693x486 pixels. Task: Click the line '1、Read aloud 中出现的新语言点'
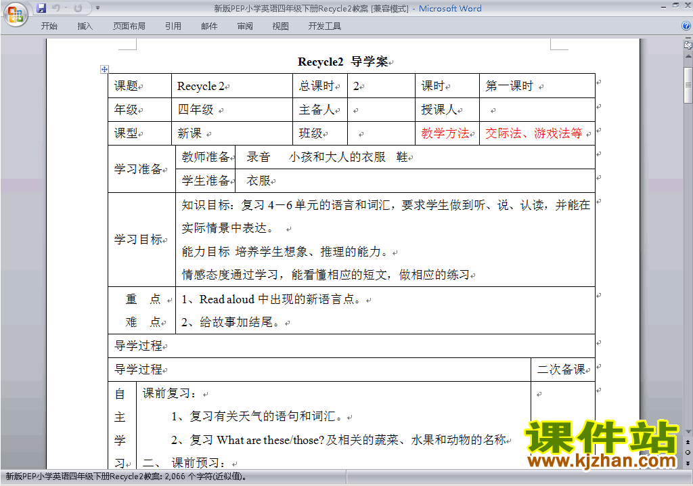click(273, 299)
